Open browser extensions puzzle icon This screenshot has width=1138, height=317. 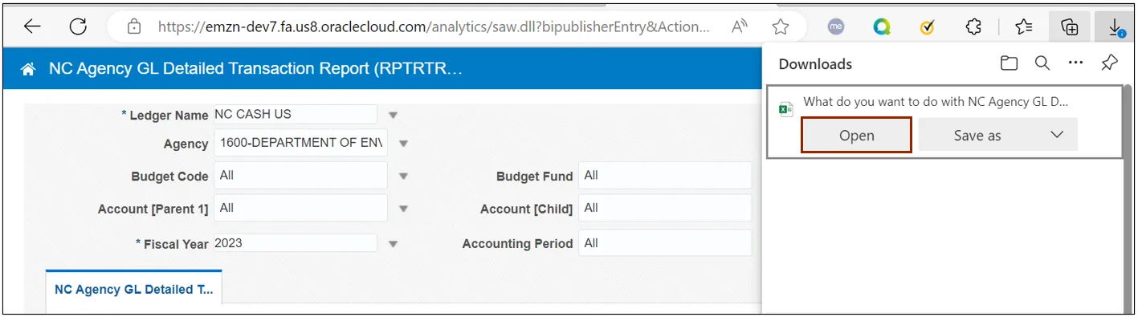[973, 27]
